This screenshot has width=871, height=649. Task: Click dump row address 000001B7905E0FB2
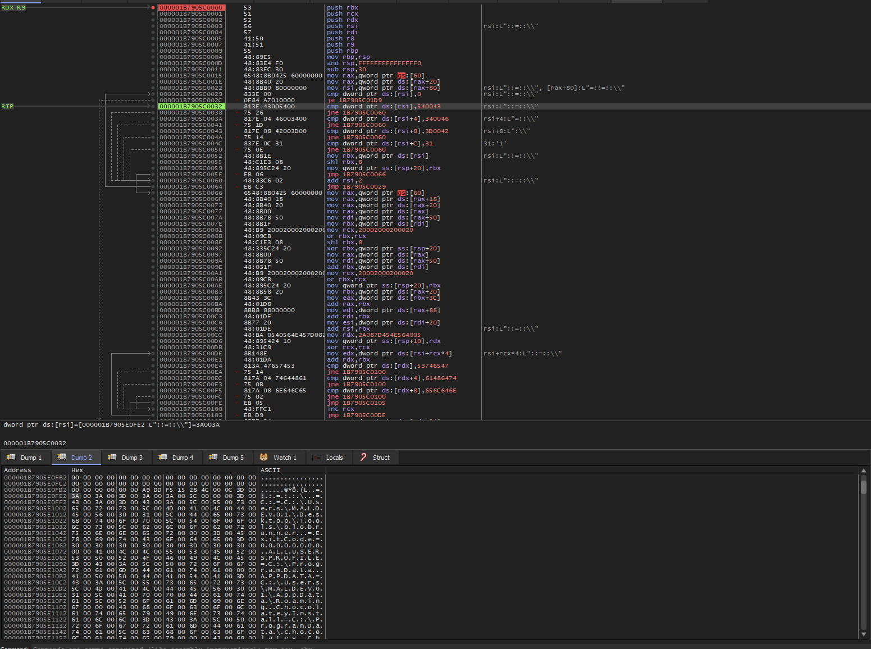[35, 477]
